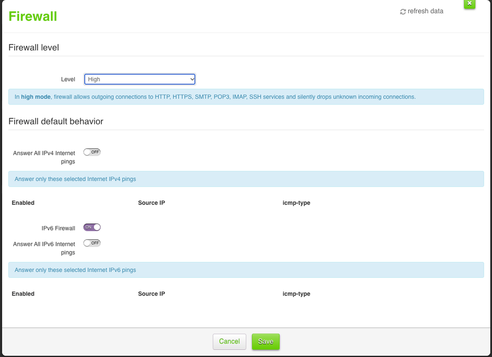Click the Firewall level section heading

34,48
